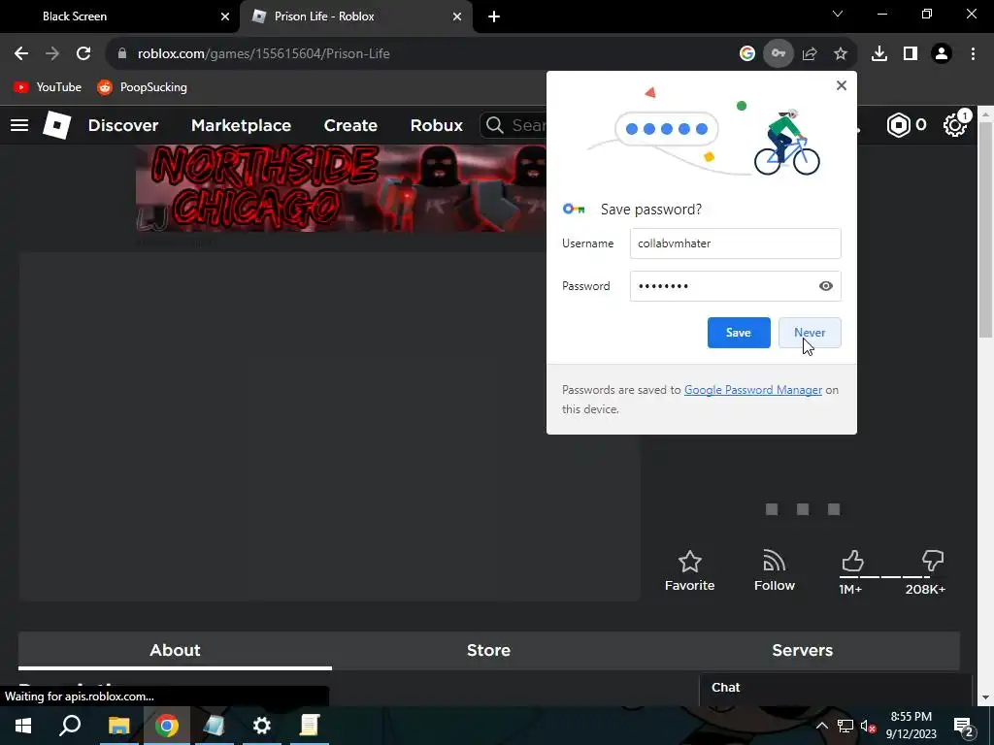Click the Roblox search field
Screen dimensions: 994x745
514,125
